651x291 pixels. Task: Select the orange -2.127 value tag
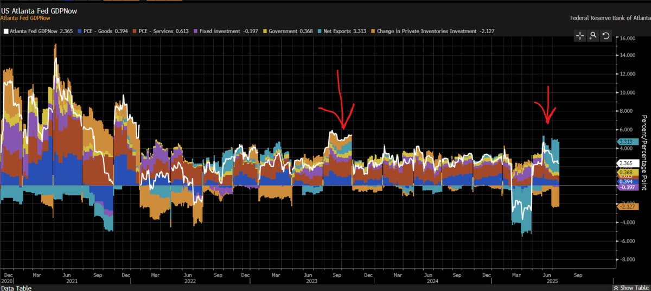tap(627, 206)
